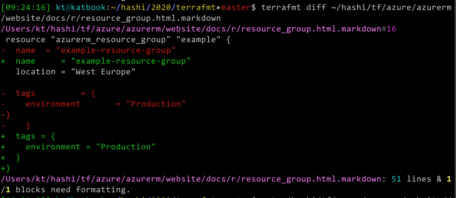Click the location = "West Europe" line
The image size is (456, 198).
[76, 71]
